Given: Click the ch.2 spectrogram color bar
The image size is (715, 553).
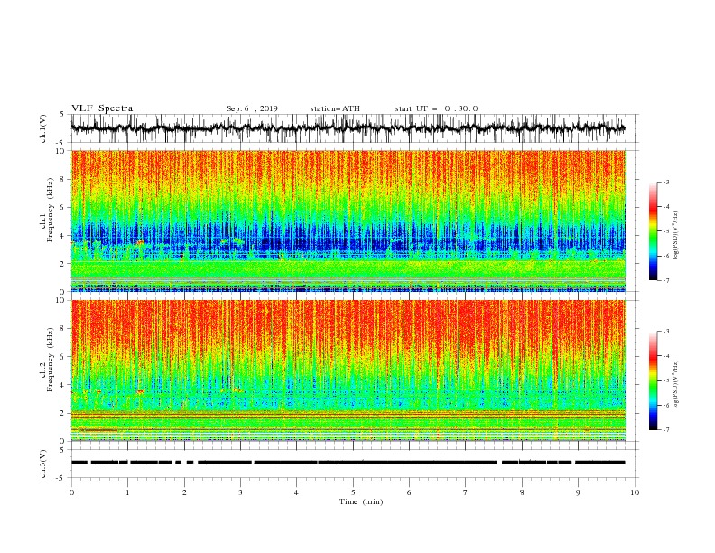Looking at the screenshot, I should [x=654, y=380].
